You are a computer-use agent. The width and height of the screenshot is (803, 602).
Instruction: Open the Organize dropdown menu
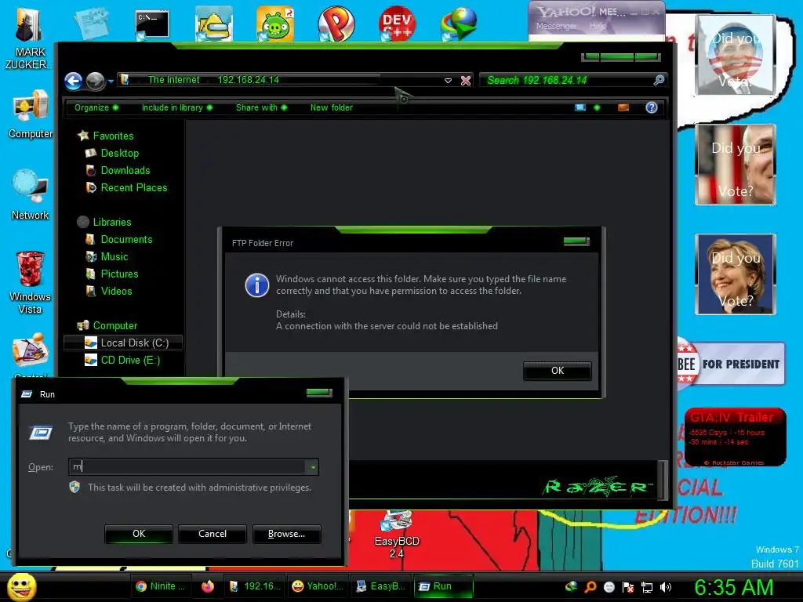click(x=96, y=107)
